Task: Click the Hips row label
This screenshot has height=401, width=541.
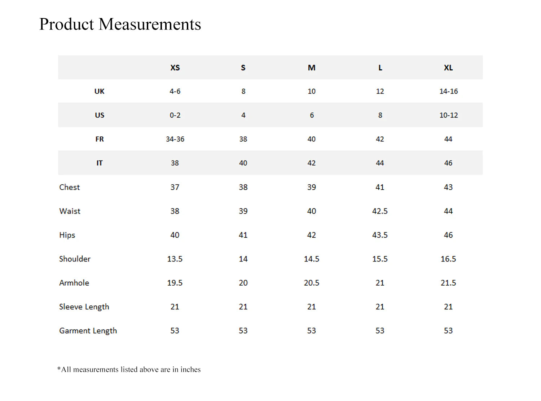Action: point(67,235)
